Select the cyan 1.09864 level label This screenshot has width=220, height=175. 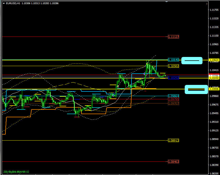coord(173,96)
